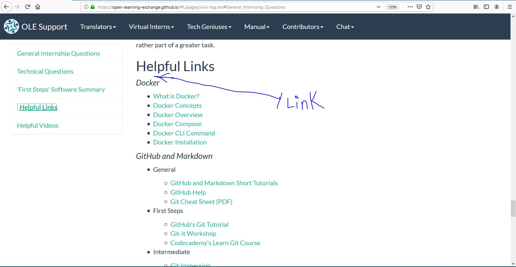Open the Docker CLI Command link
The width and height of the screenshot is (516, 267).
point(184,133)
